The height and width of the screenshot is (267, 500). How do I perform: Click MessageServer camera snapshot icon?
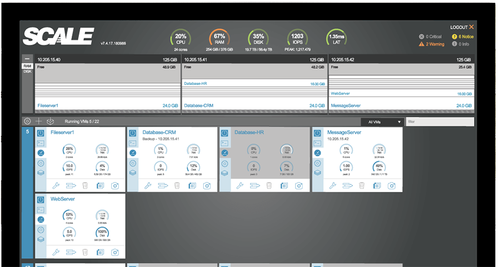[392, 186]
